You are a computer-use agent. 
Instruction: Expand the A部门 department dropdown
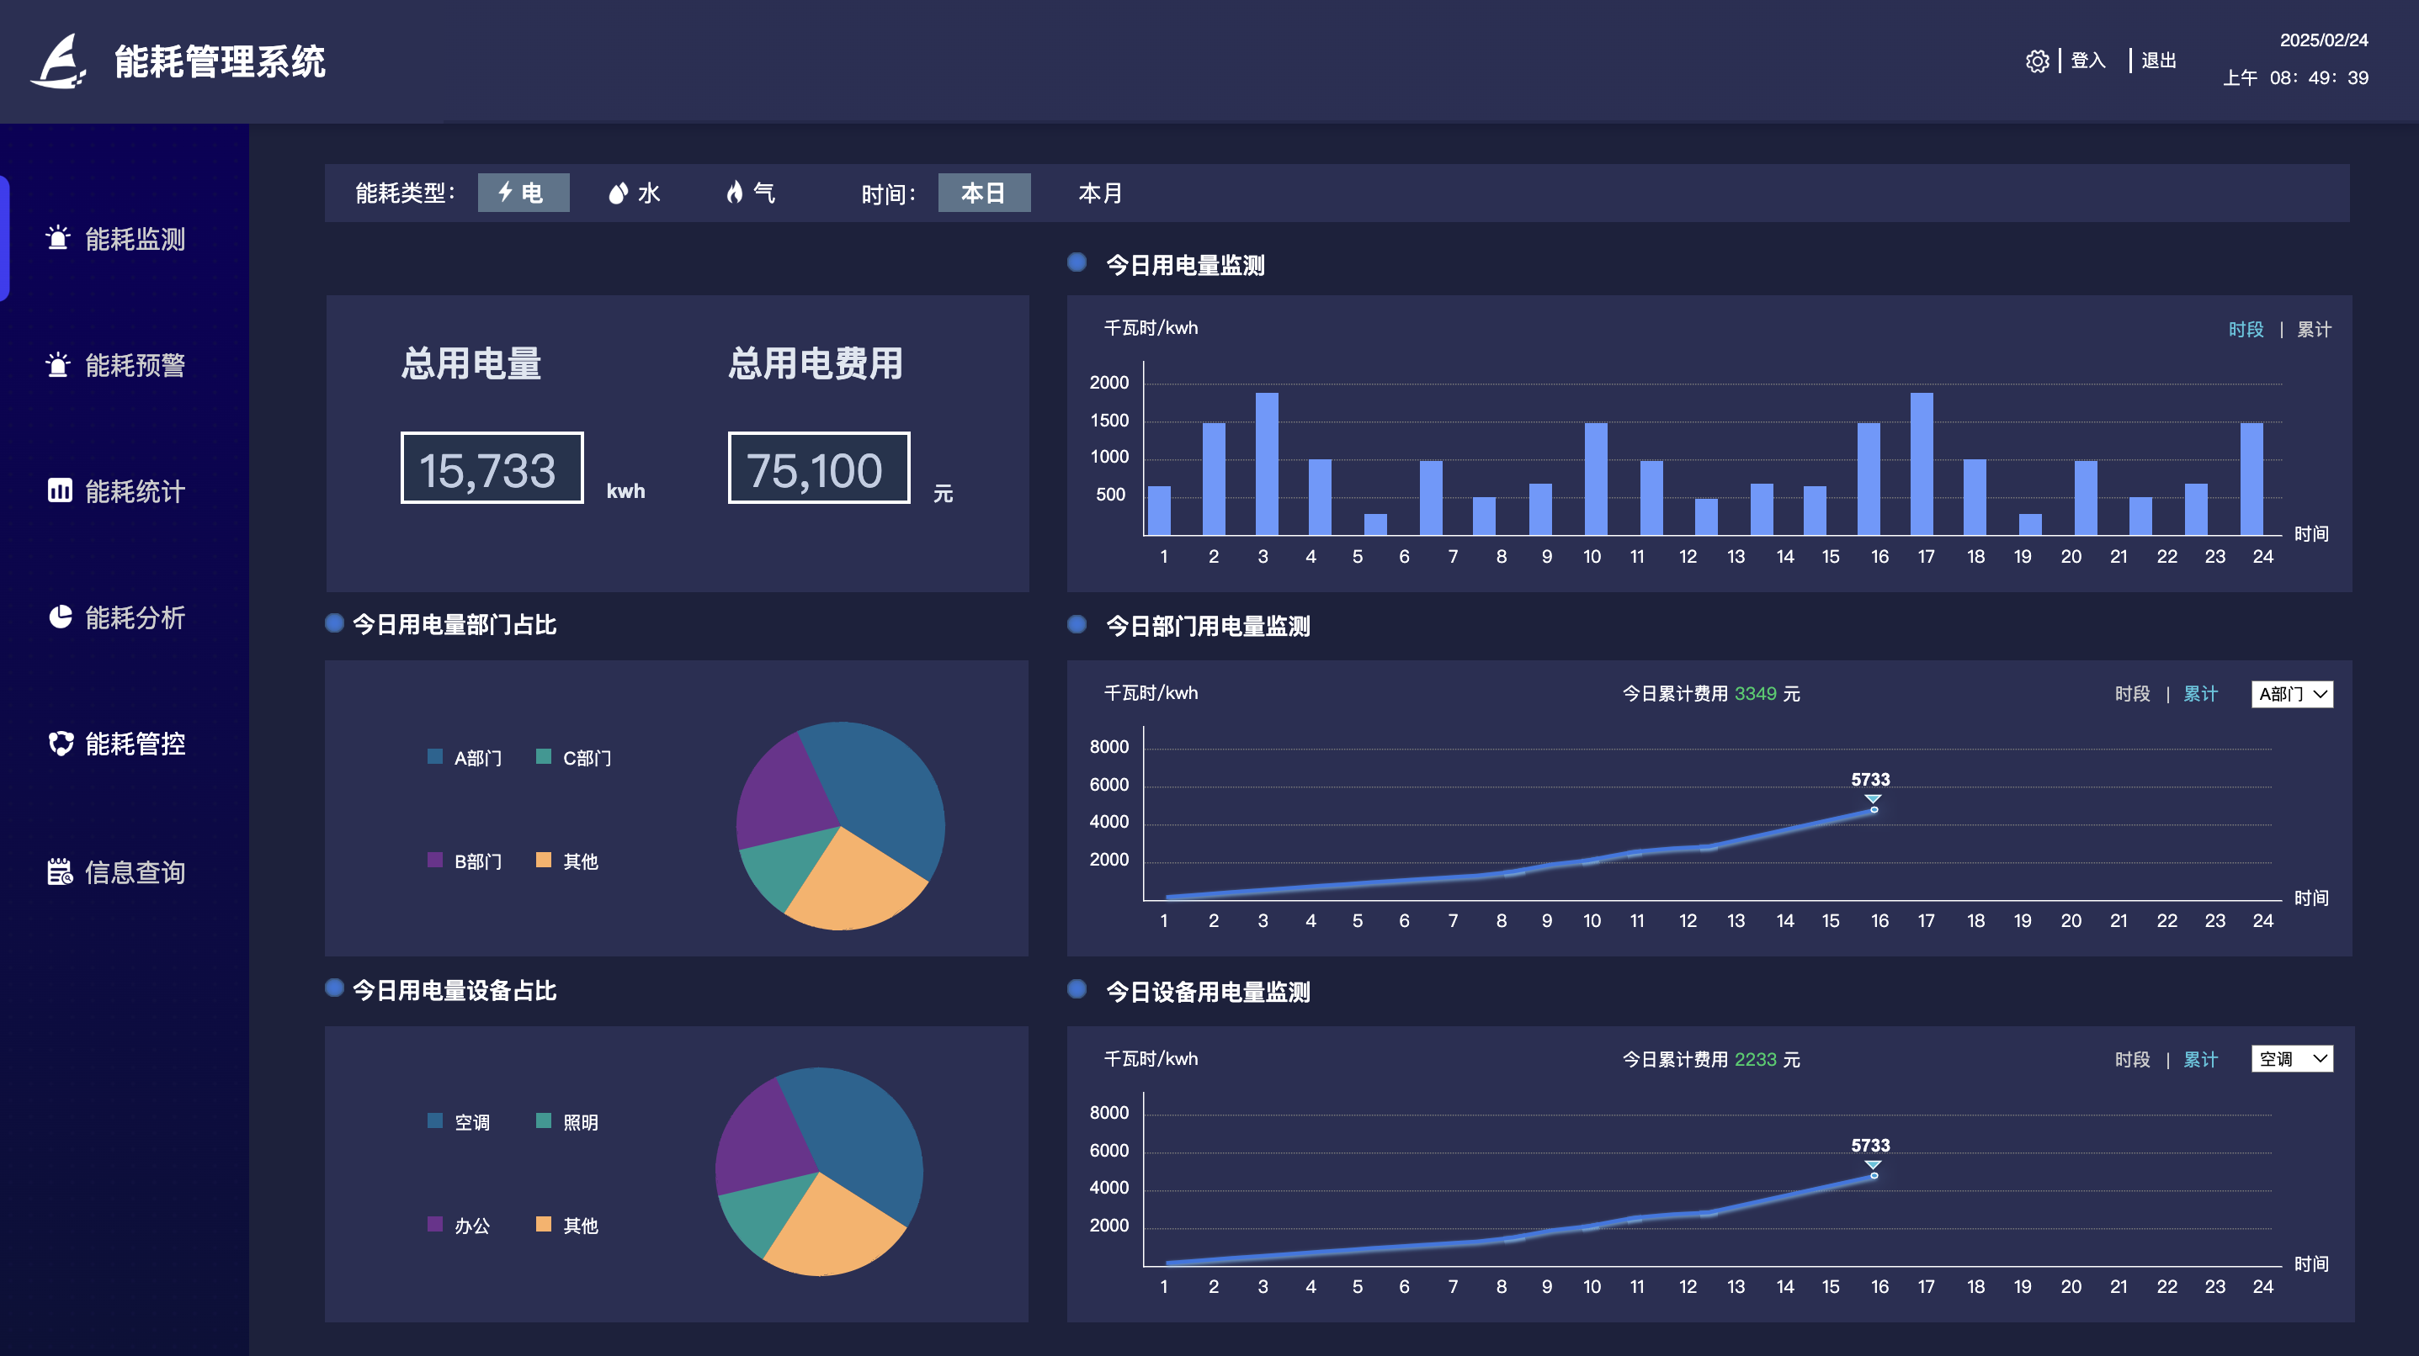click(x=2291, y=695)
